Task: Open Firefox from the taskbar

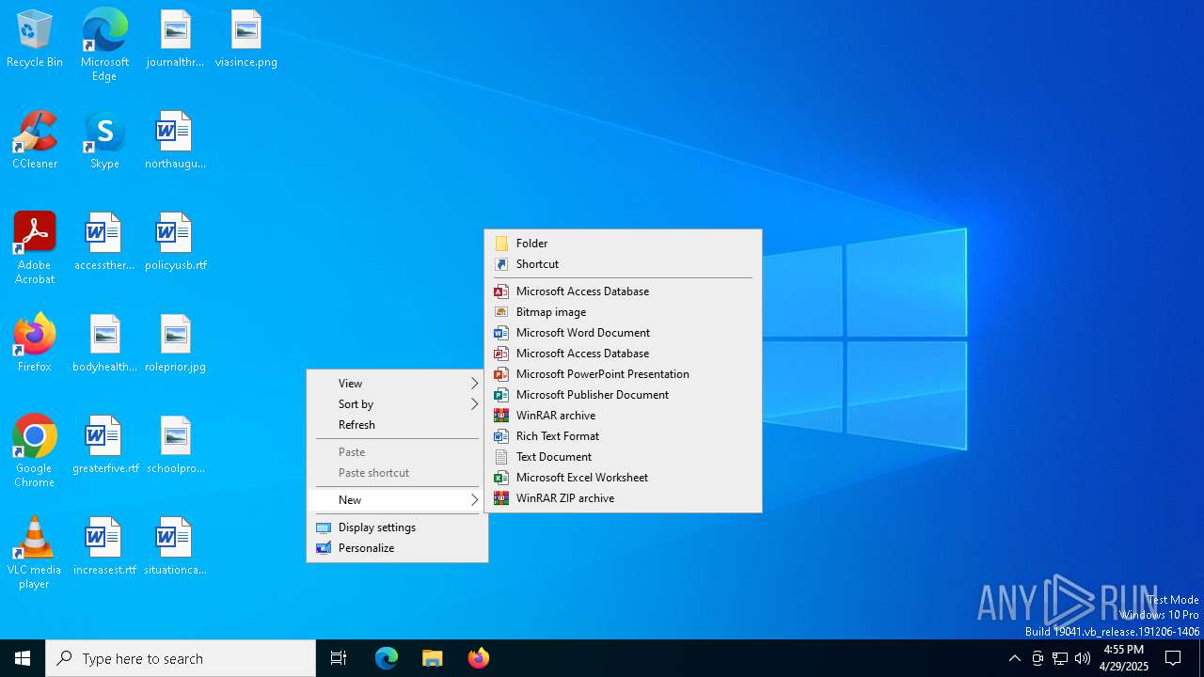Action: 478,658
